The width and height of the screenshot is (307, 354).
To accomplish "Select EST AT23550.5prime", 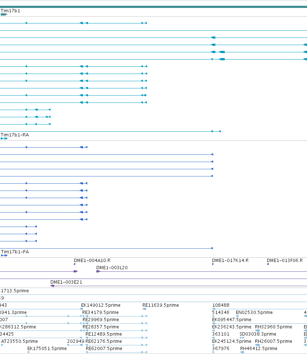I will pyautogui.click(x=19, y=341).
